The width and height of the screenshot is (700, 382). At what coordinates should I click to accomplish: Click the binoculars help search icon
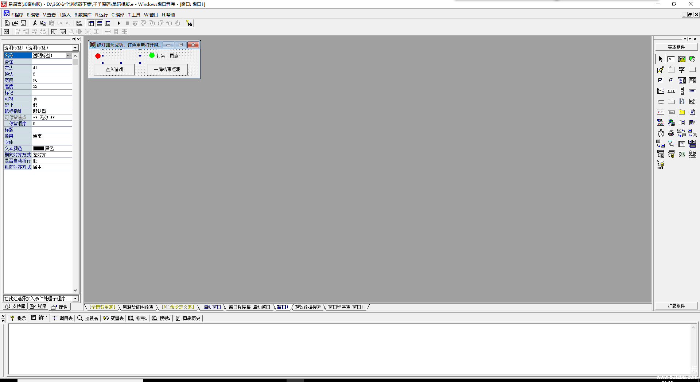tap(189, 23)
